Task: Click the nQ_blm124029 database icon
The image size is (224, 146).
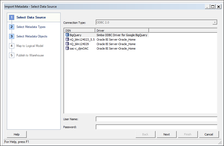Action: [67, 44]
